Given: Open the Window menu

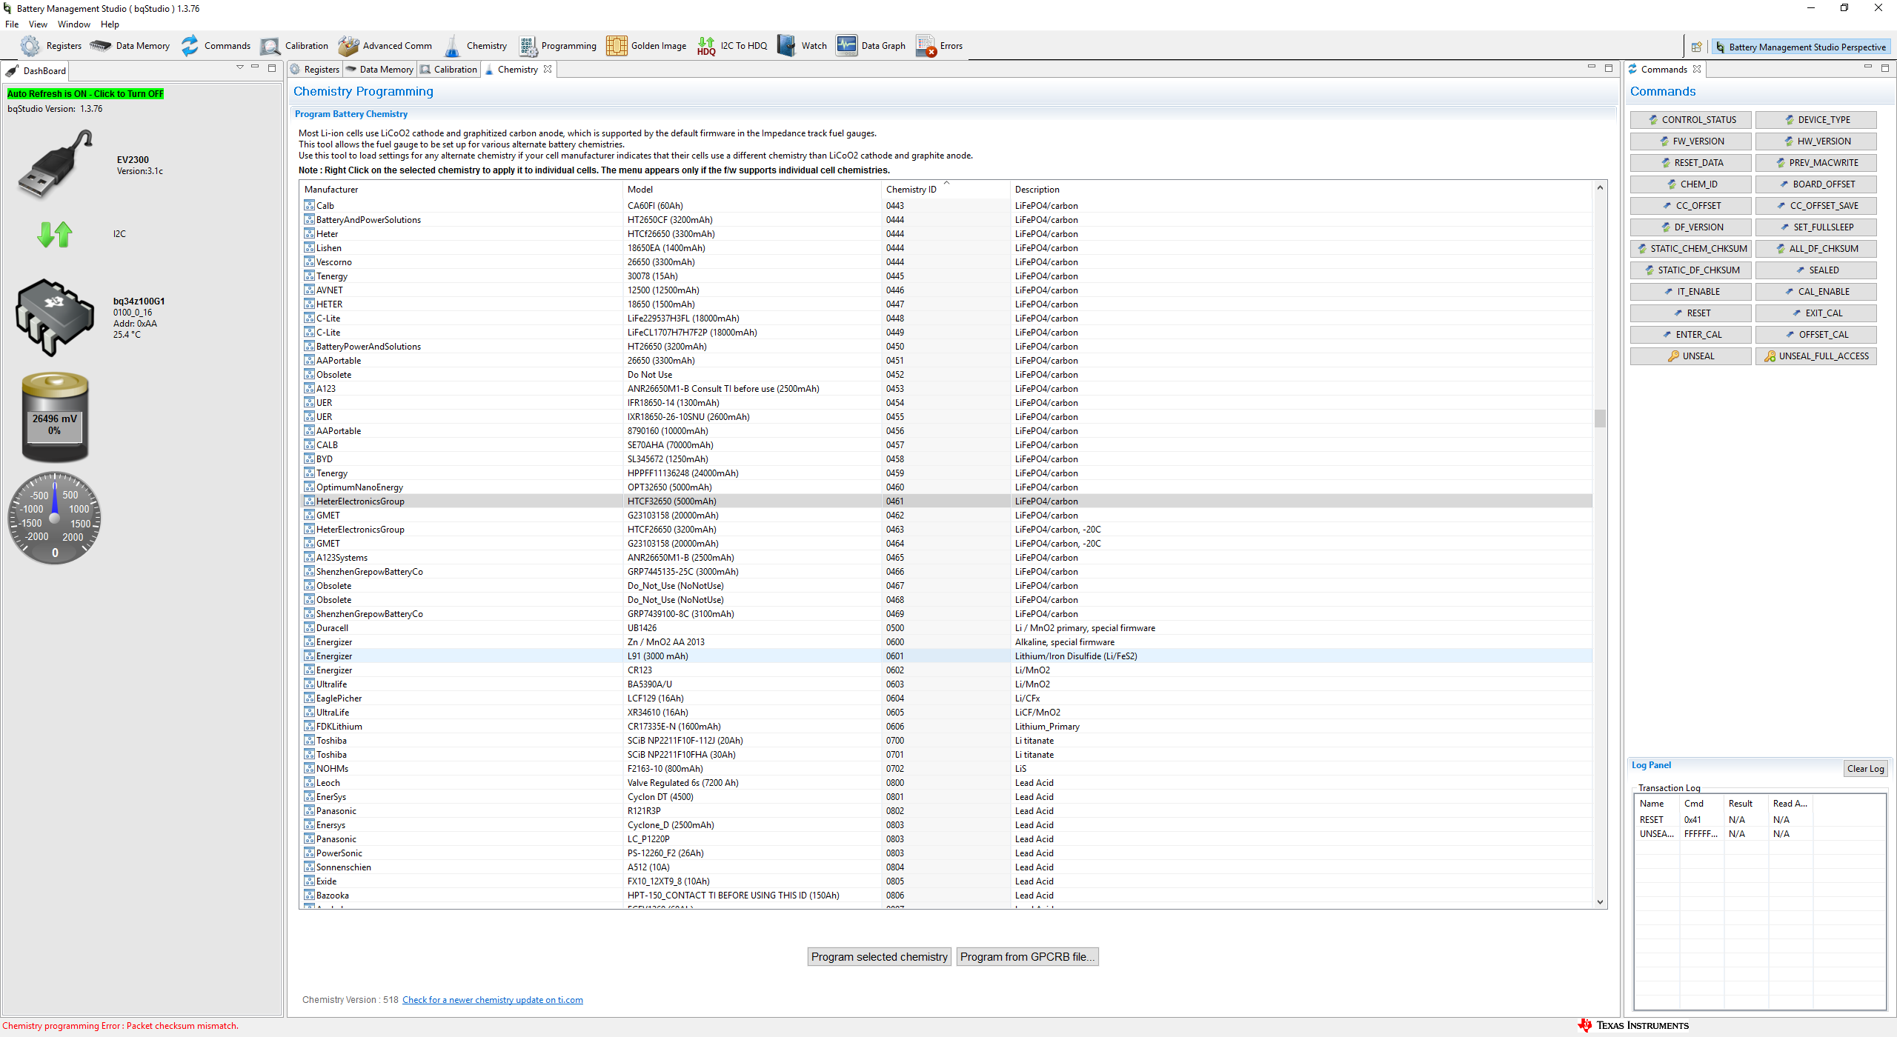Looking at the screenshot, I should tap(74, 24).
